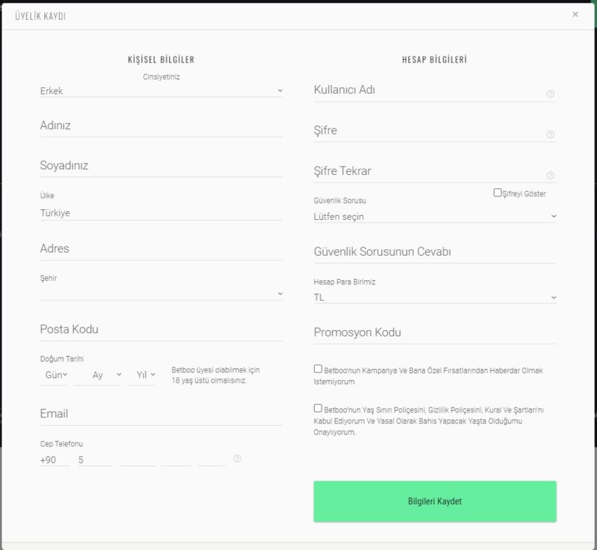
Task: Enable the Şifreyi Göster checkbox
Action: click(497, 192)
